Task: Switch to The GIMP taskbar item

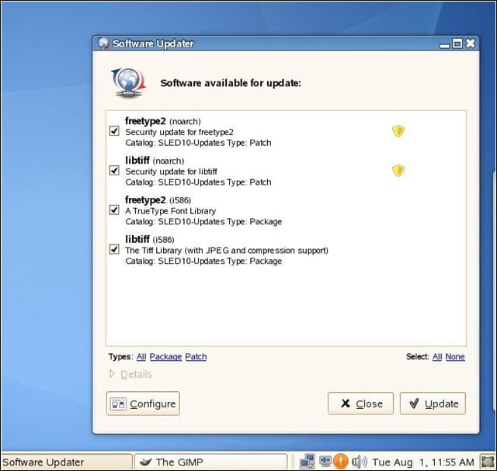Action: point(210,462)
